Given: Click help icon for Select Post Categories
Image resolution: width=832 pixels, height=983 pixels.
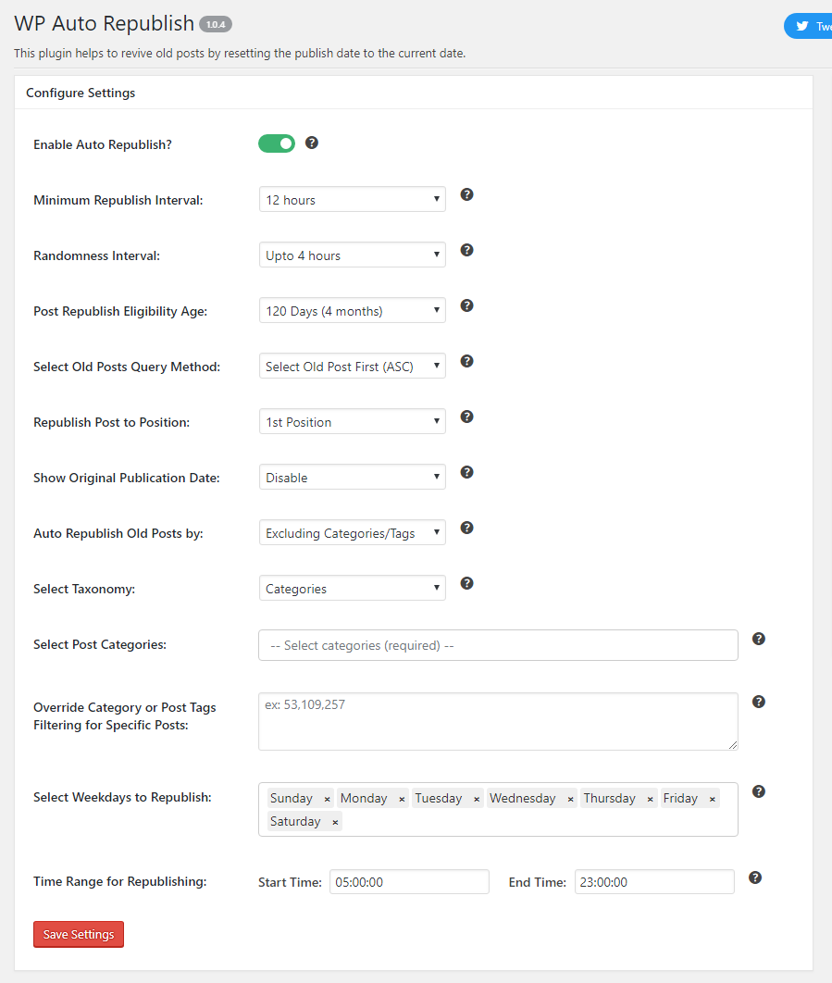Looking at the screenshot, I should [x=759, y=639].
